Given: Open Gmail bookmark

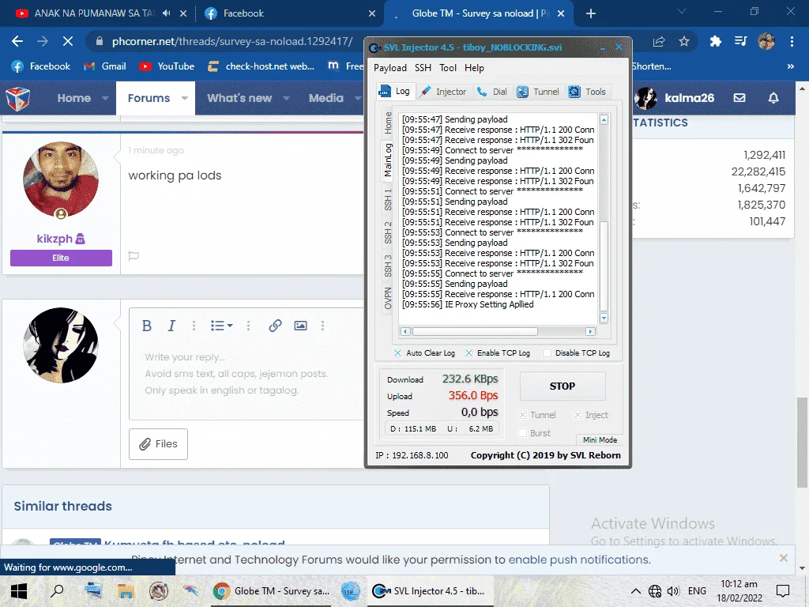Looking at the screenshot, I should click(x=105, y=66).
